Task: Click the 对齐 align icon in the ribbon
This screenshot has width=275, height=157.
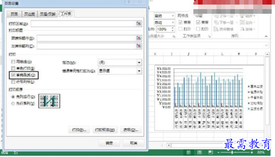Action: click(242, 16)
